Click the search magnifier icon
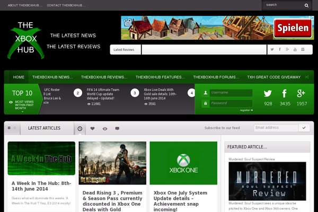 (x=306, y=5)
